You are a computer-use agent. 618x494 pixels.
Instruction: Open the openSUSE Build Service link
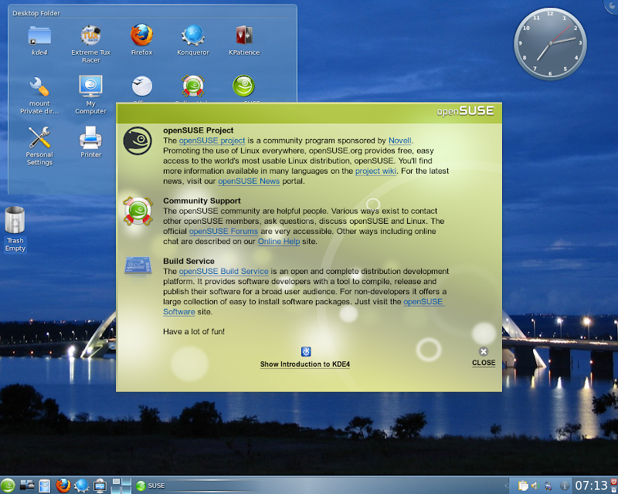pyautogui.click(x=223, y=272)
